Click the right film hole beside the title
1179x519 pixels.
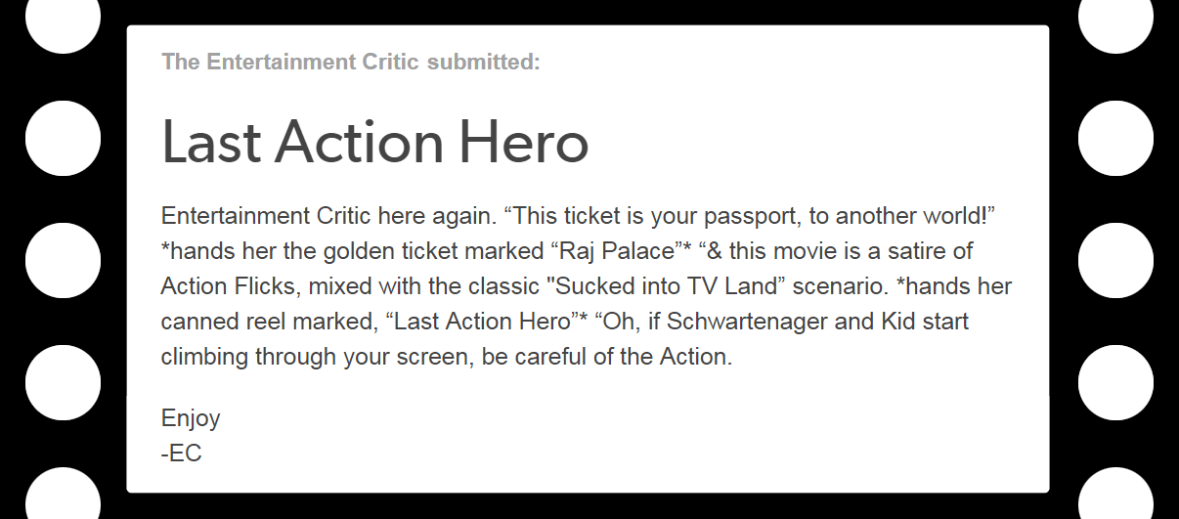coord(1115,138)
